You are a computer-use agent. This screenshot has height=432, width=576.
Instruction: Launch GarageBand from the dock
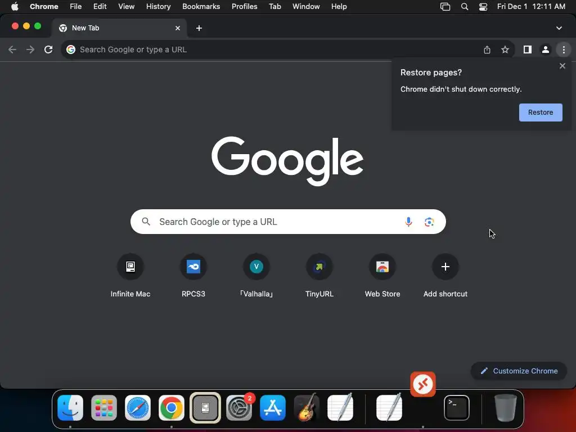(307, 408)
